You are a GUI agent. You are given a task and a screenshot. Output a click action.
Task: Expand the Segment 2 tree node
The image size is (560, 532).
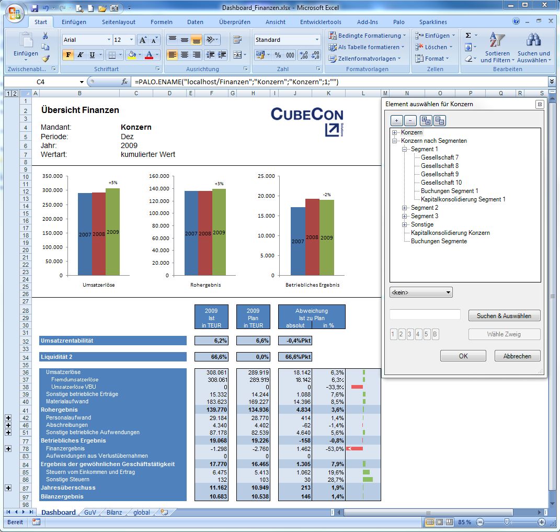point(404,208)
